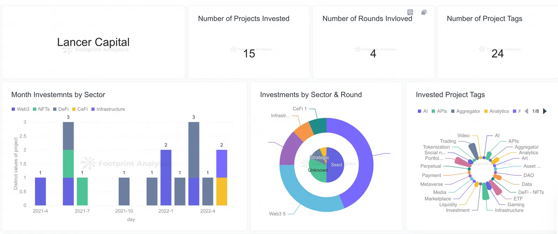Click the Investment label in tags chart
This screenshot has height=234, width=558.
pos(458,210)
